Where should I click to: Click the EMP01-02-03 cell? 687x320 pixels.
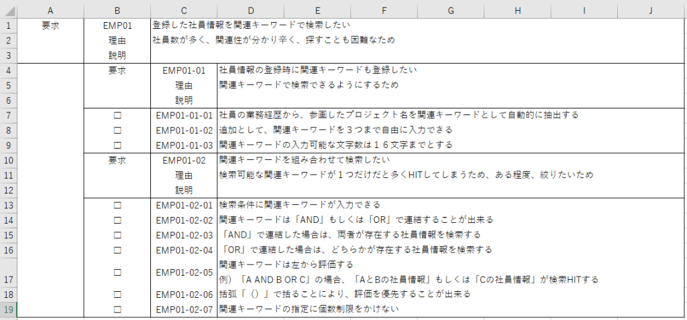(x=184, y=235)
